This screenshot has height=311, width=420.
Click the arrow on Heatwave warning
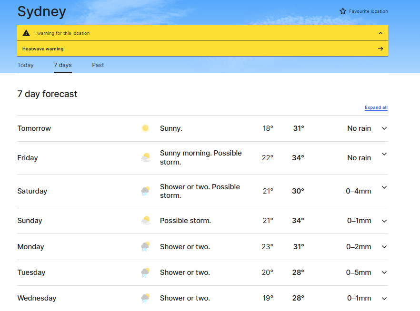click(380, 49)
